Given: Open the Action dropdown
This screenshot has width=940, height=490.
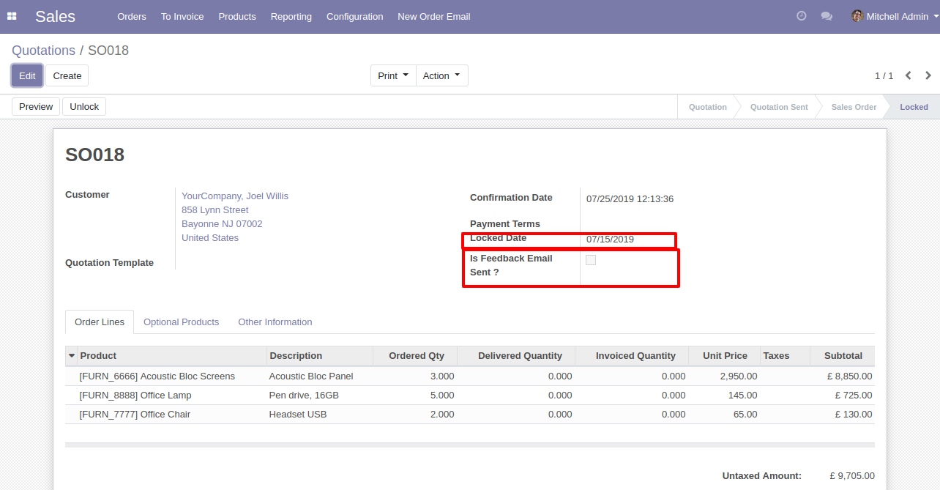Looking at the screenshot, I should [441, 75].
